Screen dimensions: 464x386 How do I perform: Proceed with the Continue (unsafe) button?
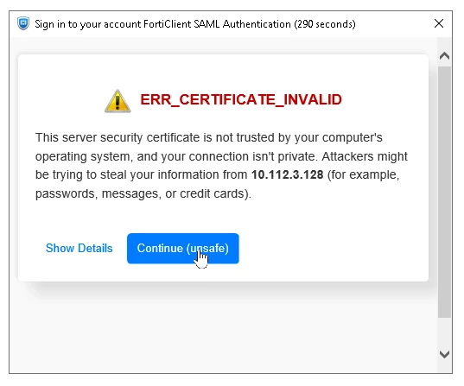click(183, 249)
